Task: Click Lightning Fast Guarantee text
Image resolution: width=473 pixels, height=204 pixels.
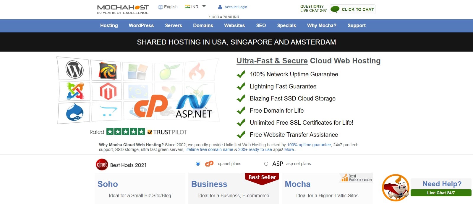Action: (283, 86)
